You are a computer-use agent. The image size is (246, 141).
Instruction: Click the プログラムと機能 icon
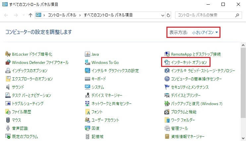click(x=167, y=112)
